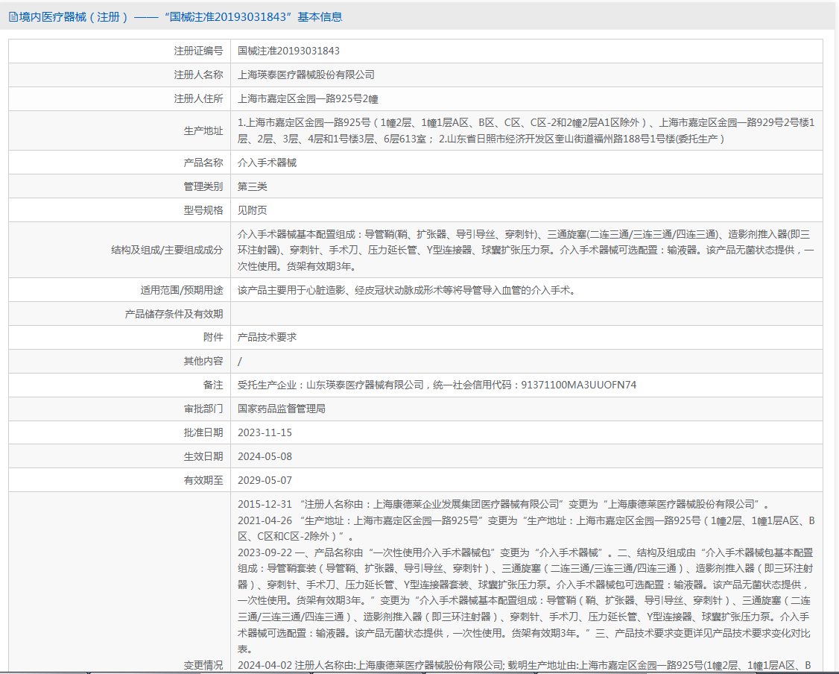Click the 2021-04-26 change record entry
839x674 pixels.
tap(526, 529)
